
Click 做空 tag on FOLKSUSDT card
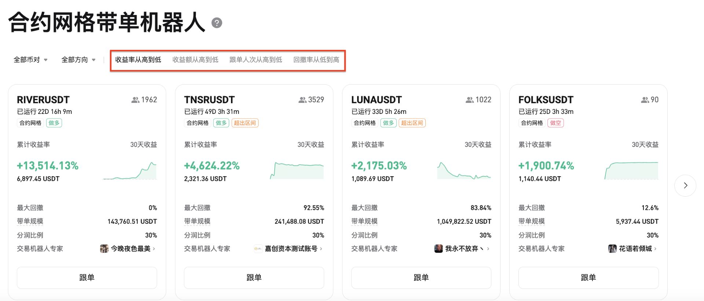[x=555, y=123]
